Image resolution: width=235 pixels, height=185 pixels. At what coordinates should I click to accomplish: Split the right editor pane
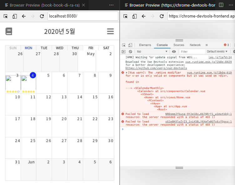coord(221,5)
